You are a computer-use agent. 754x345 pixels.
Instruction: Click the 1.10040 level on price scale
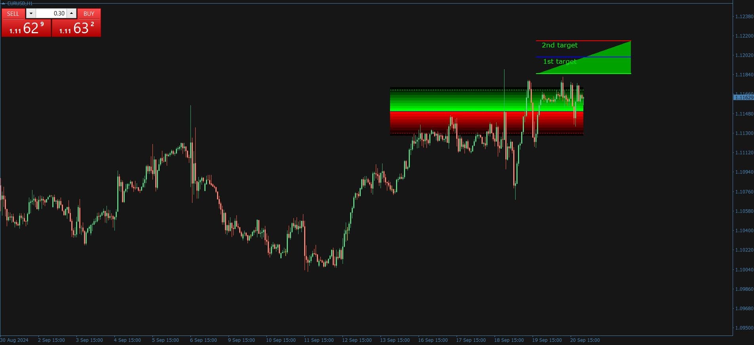tap(744, 270)
